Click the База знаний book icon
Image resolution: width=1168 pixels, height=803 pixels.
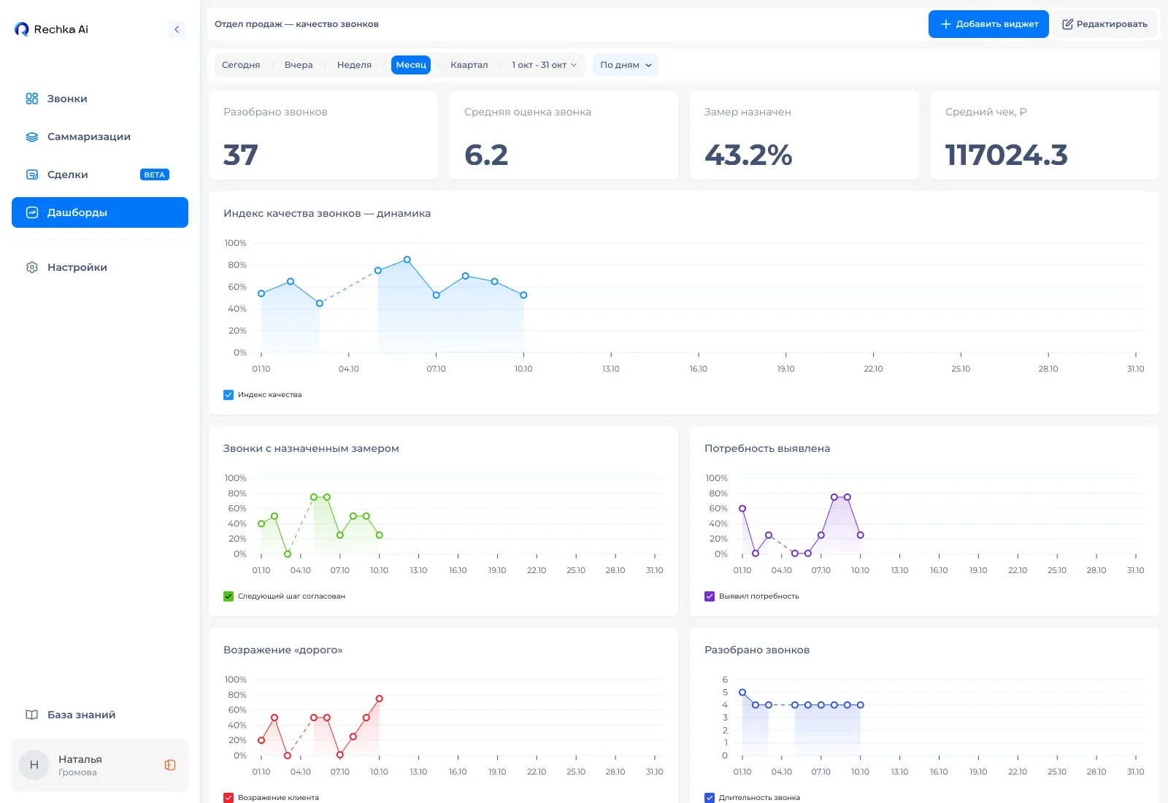[x=32, y=715]
